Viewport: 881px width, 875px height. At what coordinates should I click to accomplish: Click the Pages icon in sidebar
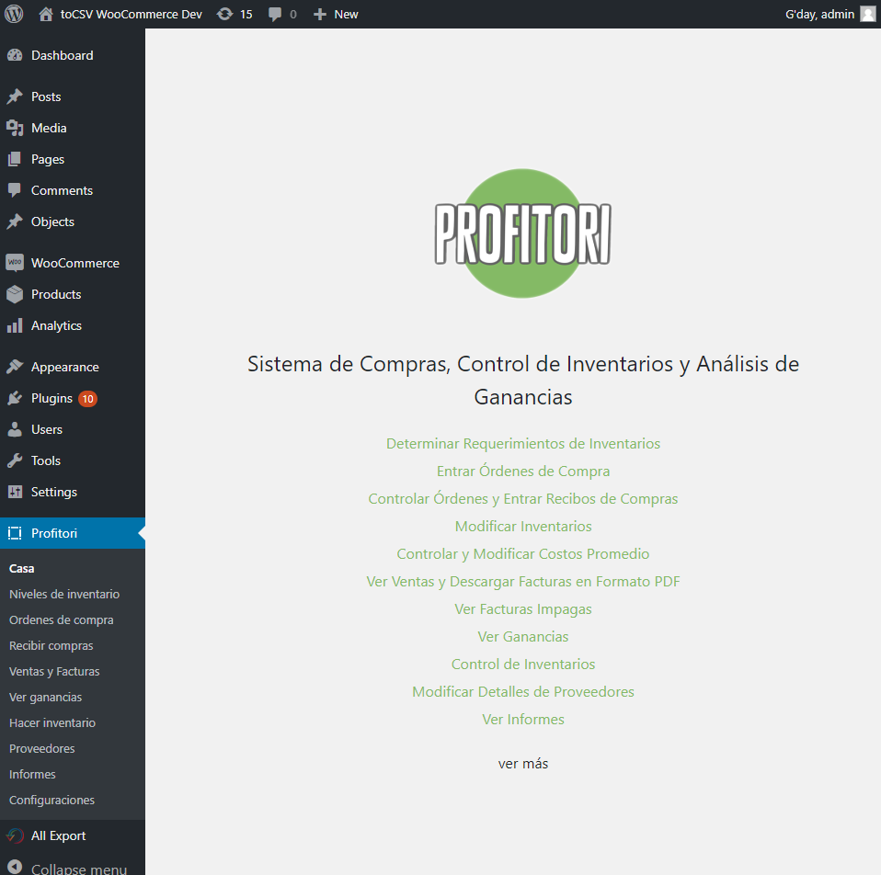click(x=15, y=160)
